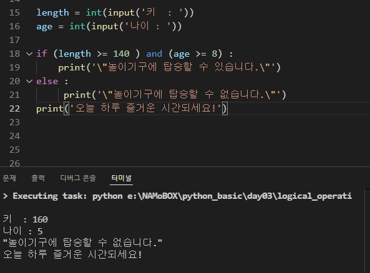Open the 디버그 콘솔 tab
The width and height of the screenshot is (370, 273).
point(78,178)
